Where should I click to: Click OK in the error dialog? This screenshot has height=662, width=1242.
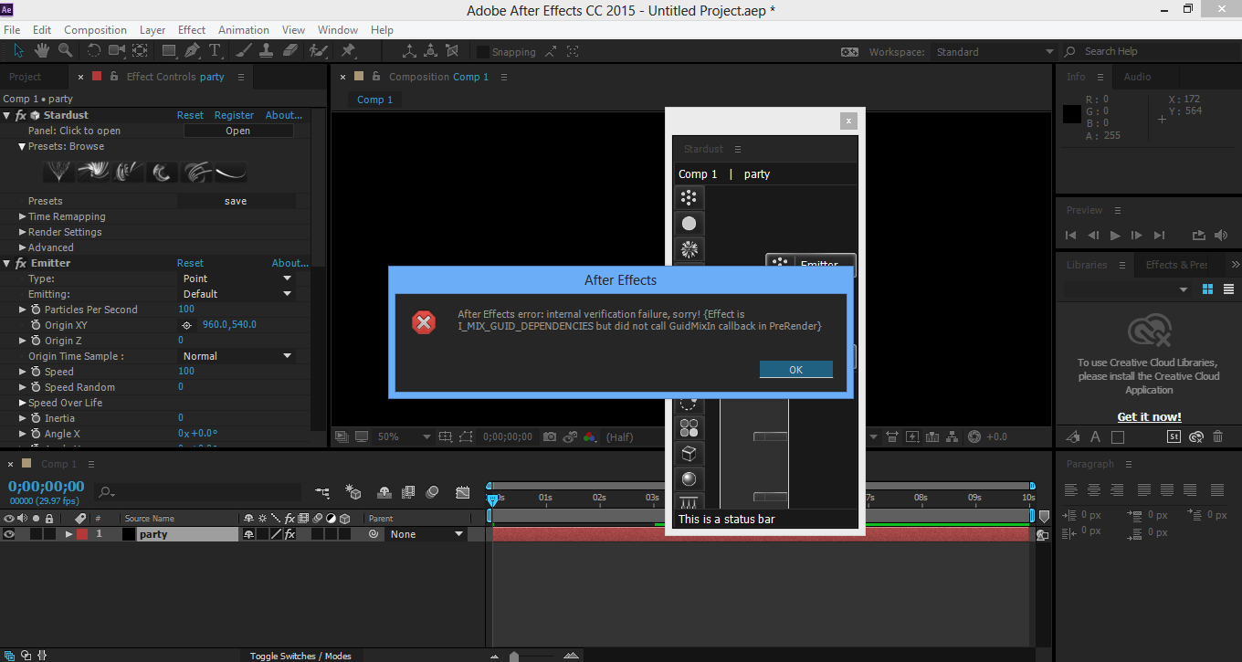tap(795, 370)
